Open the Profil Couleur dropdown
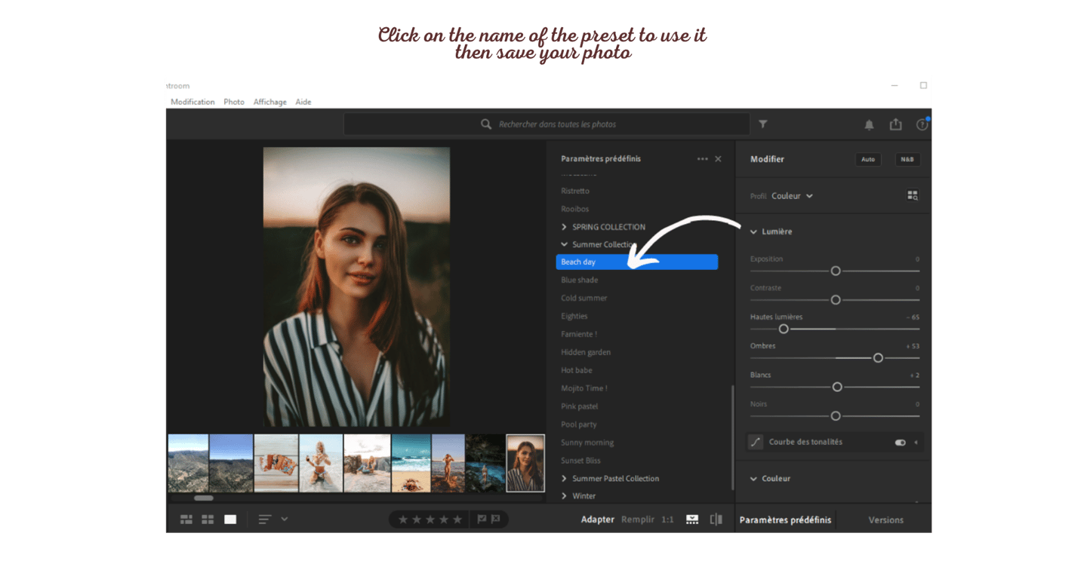This screenshot has height=576, width=1087. click(793, 196)
